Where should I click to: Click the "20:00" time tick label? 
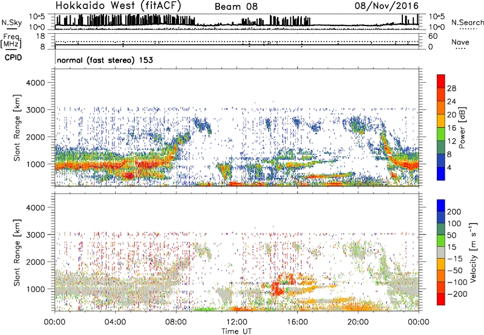pyautogui.click(x=358, y=322)
